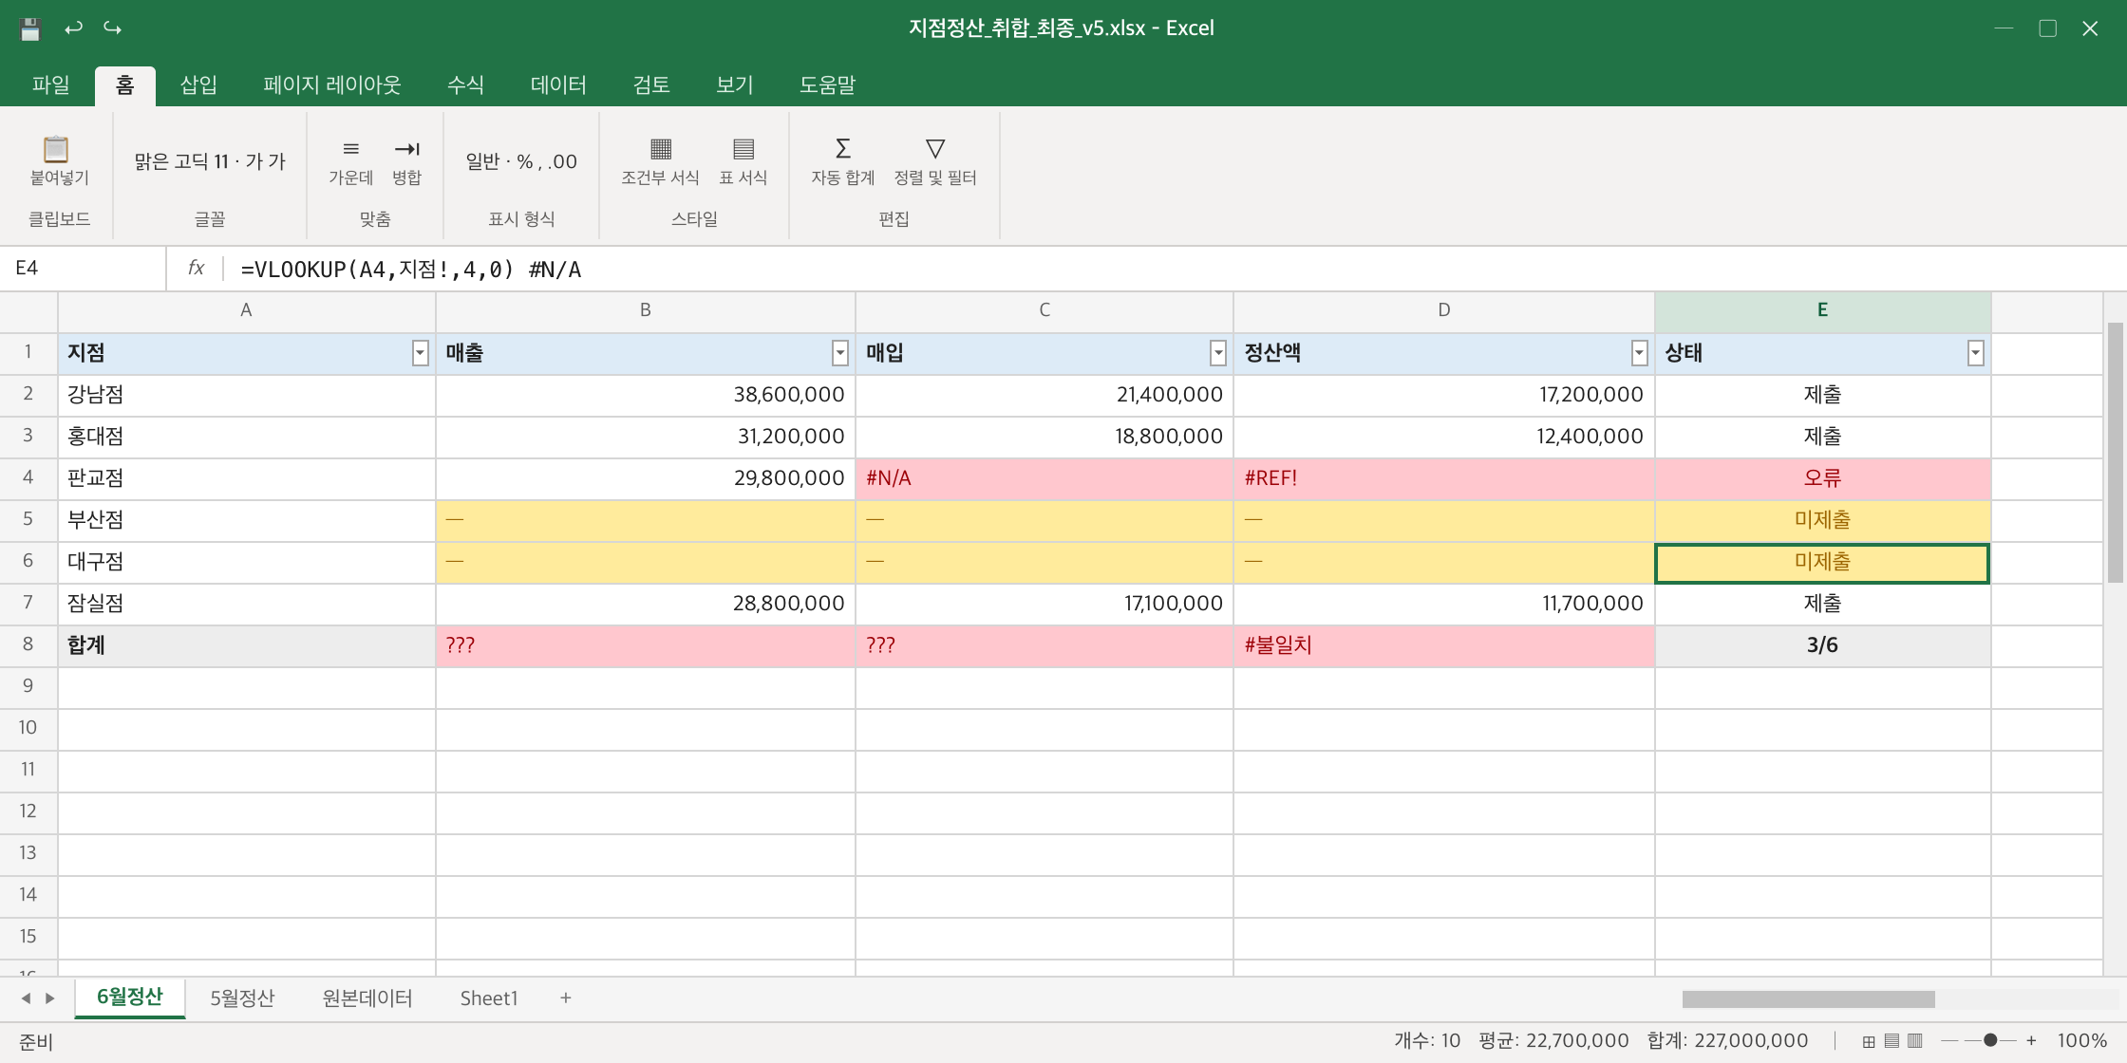
Task: Click the zoom in plus icon
Action: click(x=2031, y=1041)
